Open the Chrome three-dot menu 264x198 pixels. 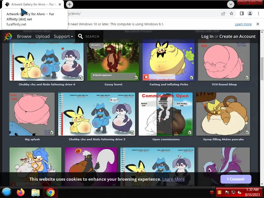[258, 13]
